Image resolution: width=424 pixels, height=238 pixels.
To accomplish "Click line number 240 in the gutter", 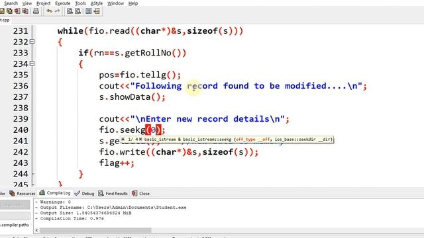I will (x=21, y=130).
